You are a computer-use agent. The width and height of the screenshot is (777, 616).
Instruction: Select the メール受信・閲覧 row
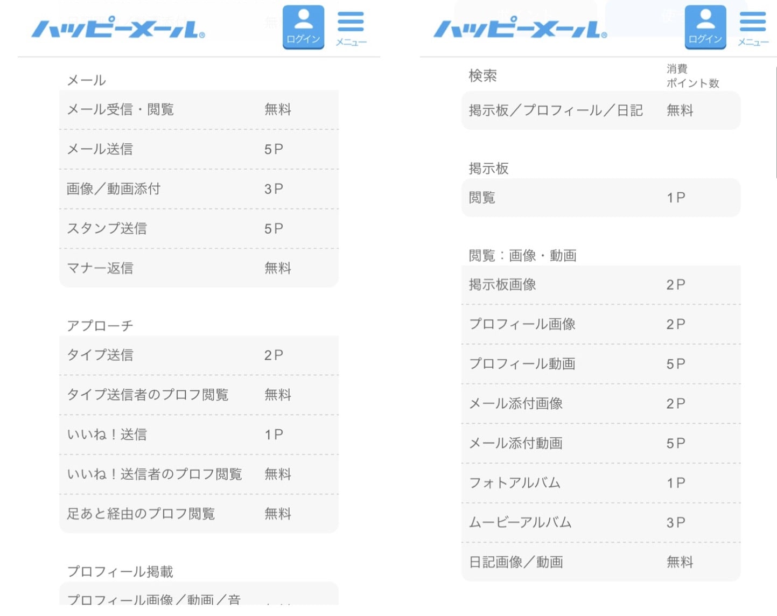(199, 110)
